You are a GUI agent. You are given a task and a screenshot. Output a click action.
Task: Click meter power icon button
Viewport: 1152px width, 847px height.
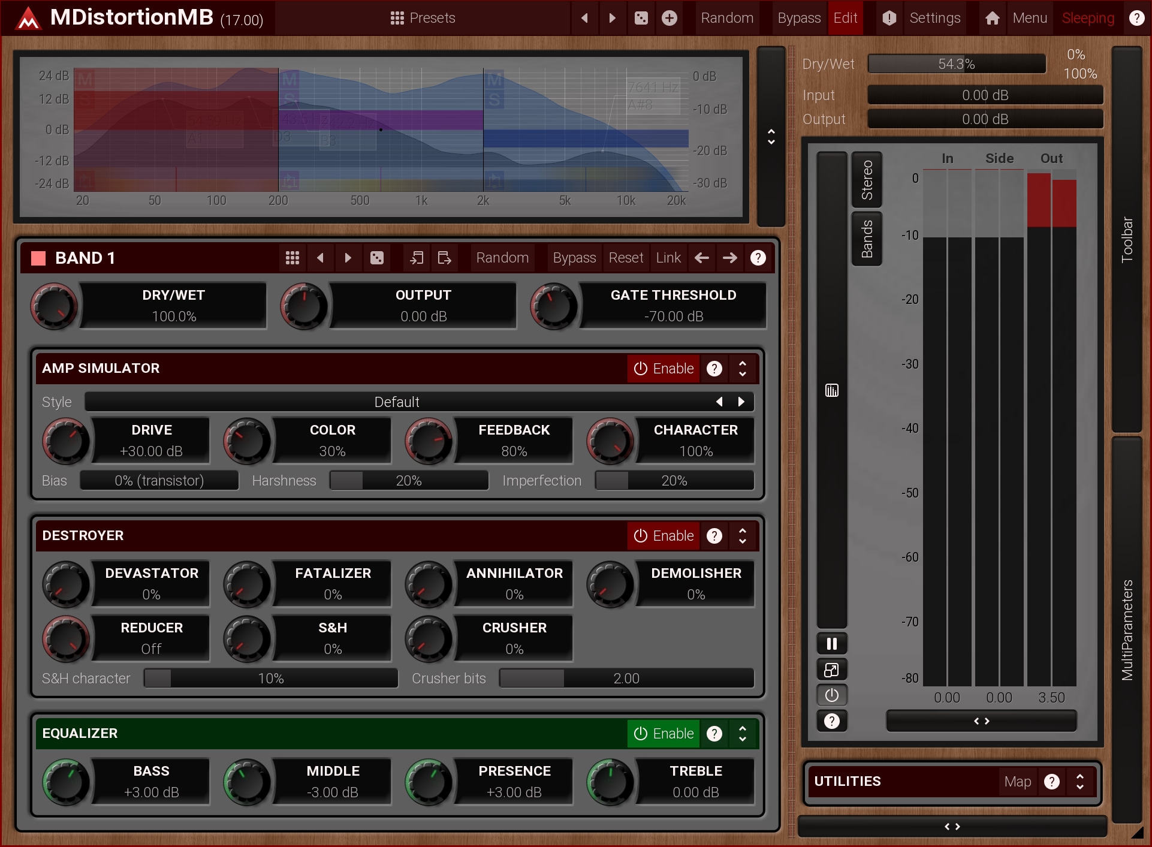point(831,695)
